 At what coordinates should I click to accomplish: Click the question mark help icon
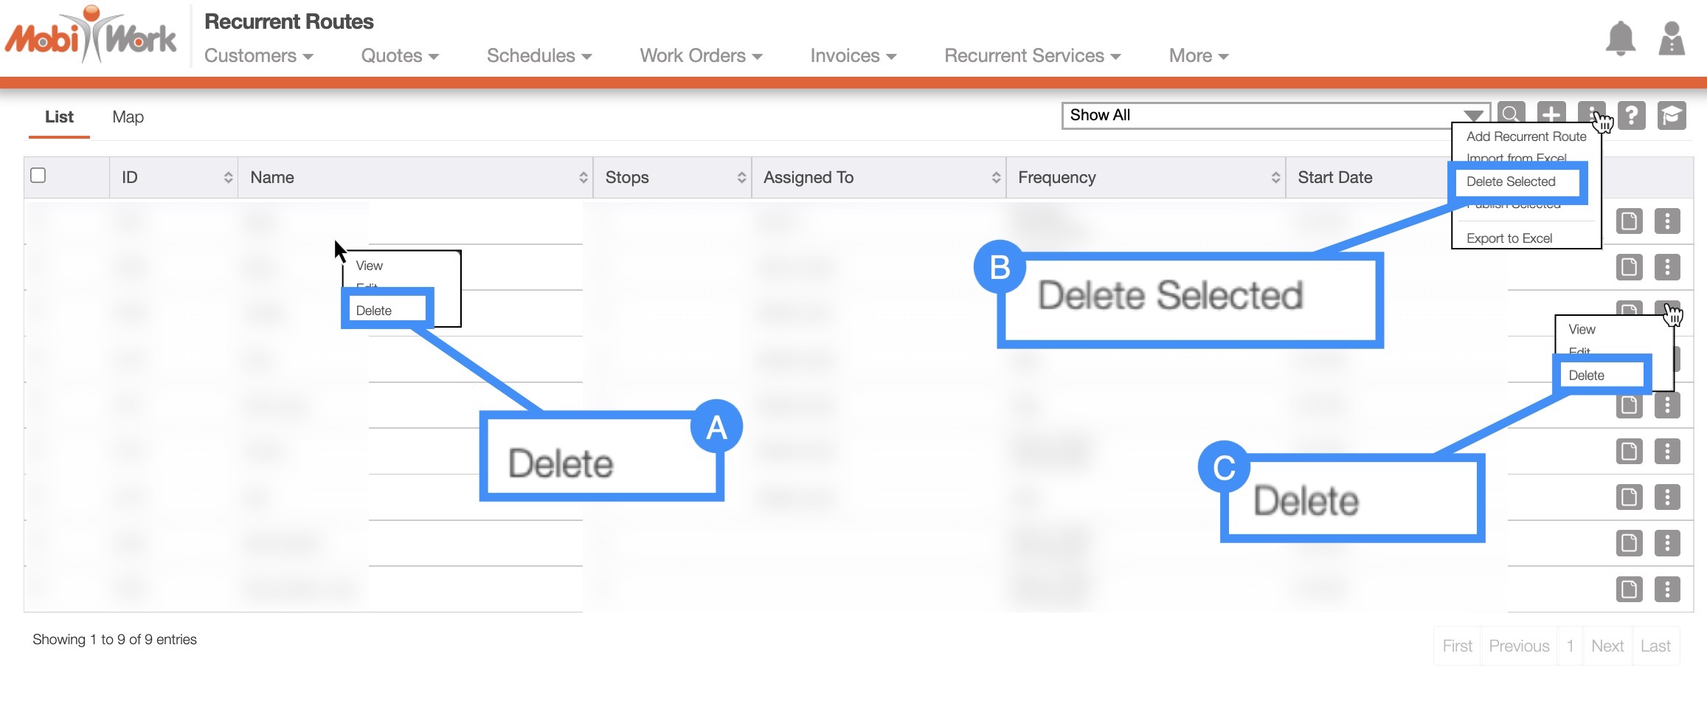[1632, 116]
